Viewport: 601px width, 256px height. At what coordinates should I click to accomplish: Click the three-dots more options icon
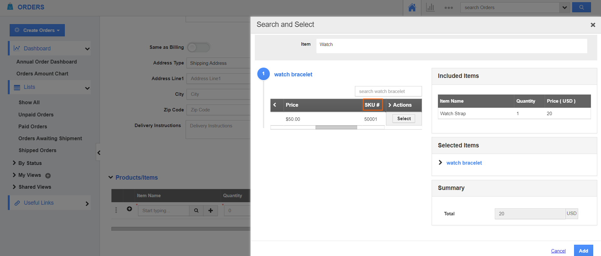pos(449,8)
